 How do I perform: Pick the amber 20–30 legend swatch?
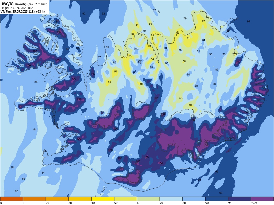[x=57, y=199]
